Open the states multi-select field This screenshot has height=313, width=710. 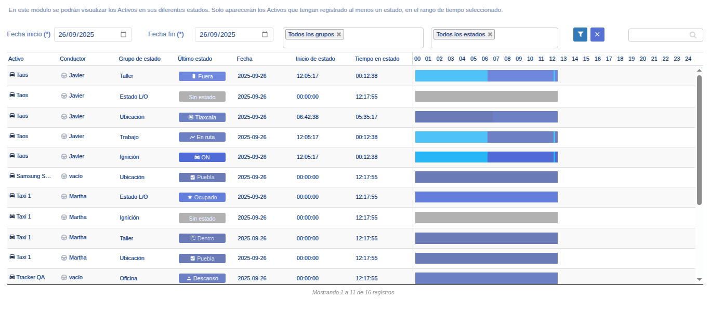click(x=494, y=38)
